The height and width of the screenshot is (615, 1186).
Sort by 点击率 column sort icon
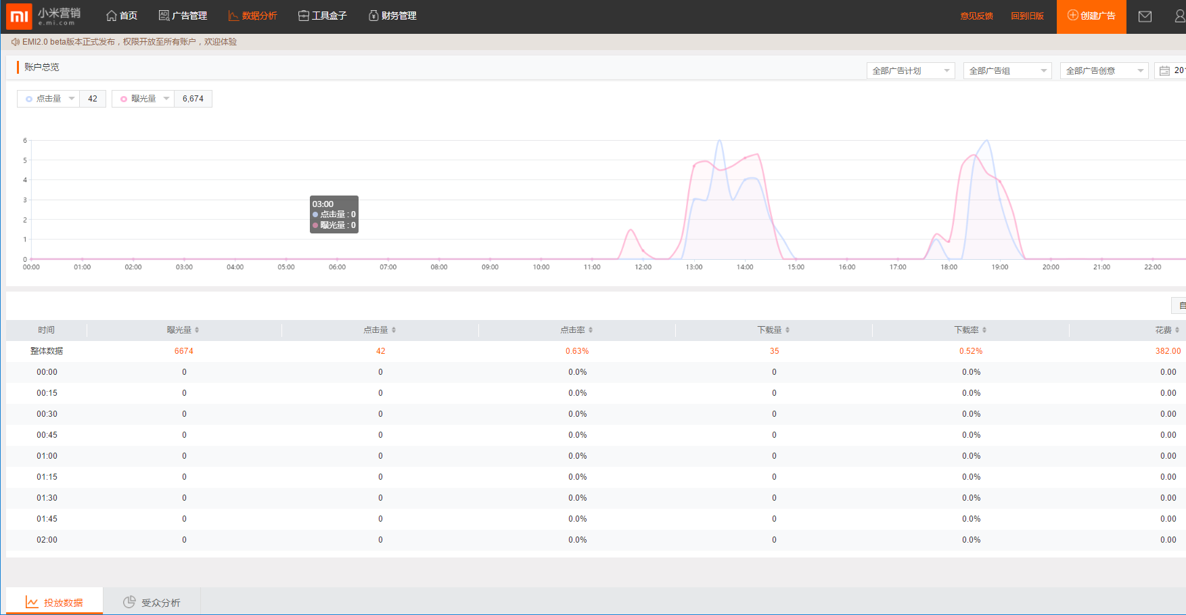pyautogui.click(x=591, y=330)
